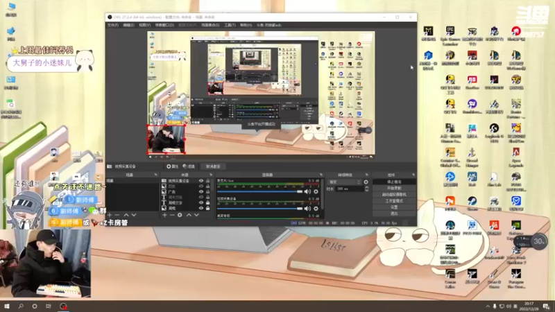This screenshot has height=312, width=555.
Task: Open source 滤镜 filters button
Action: (x=189, y=166)
